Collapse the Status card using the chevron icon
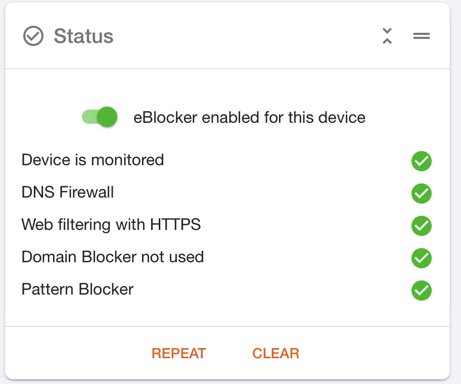This screenshot has width=461, height=384. point(387,36)
